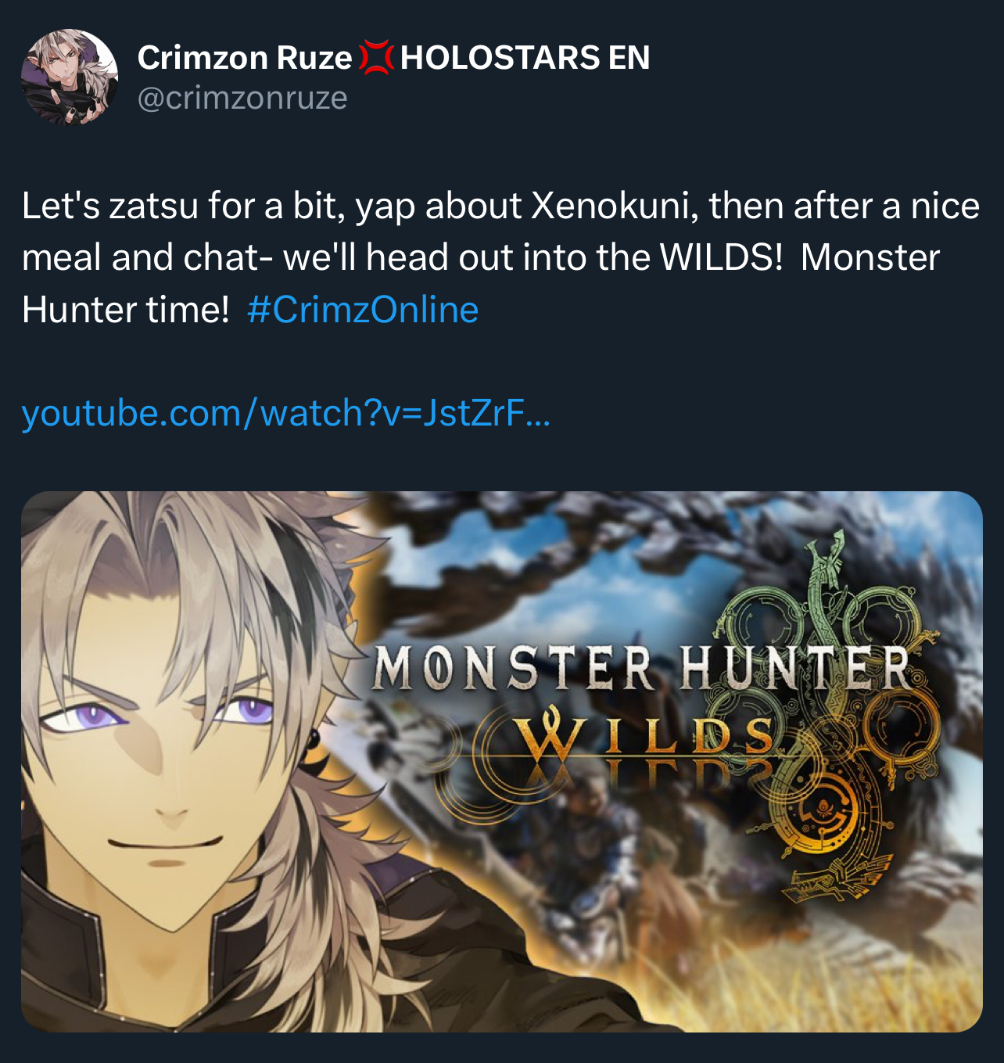Screen dimensions: 1004x1063
Task: Open Crimzon Ruze's profile avatar
Action: click(70, 77)
